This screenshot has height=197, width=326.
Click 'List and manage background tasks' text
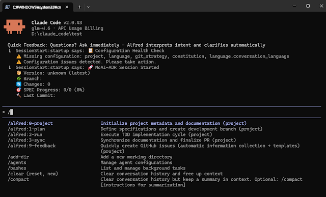(x=143, y=168)
